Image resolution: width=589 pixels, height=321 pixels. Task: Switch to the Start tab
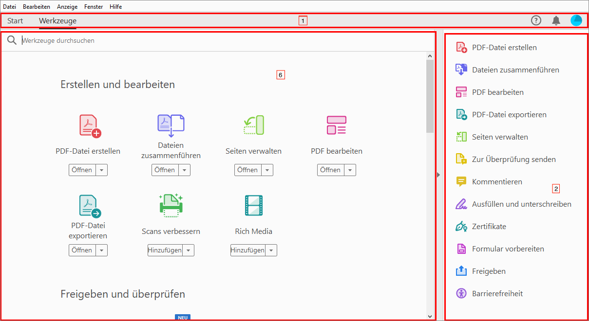pyautogui.click(x=15, y=20)
